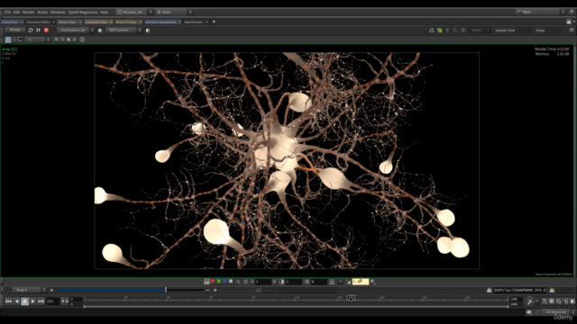Click the gamma curve icon
Image resolution: width=577 pixels, height=324 pixels.
(348, 282)
